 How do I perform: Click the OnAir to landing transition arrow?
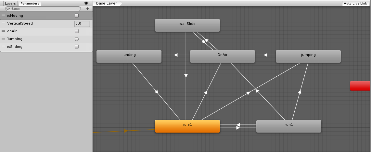[x=175, y=55]
